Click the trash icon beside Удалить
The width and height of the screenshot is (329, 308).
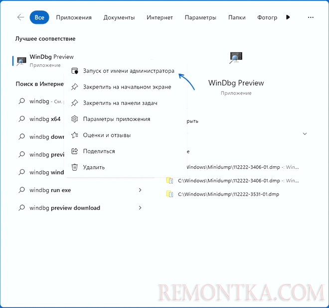point(75,167)
